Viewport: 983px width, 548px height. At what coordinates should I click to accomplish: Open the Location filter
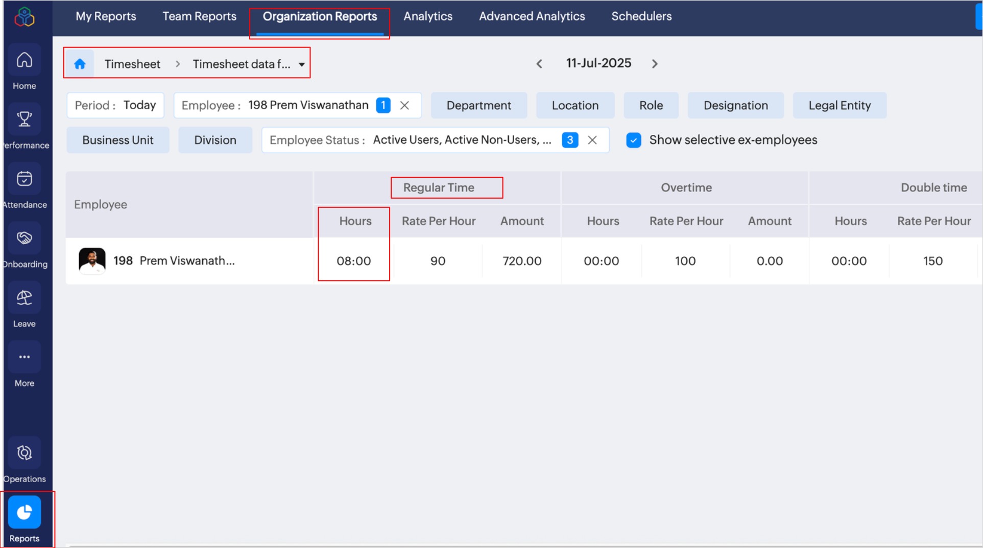(x=575, y=105)
